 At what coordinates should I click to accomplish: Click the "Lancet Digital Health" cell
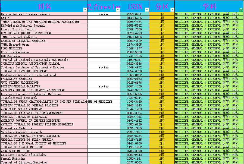pyautogui.click(x=44, y=29)
